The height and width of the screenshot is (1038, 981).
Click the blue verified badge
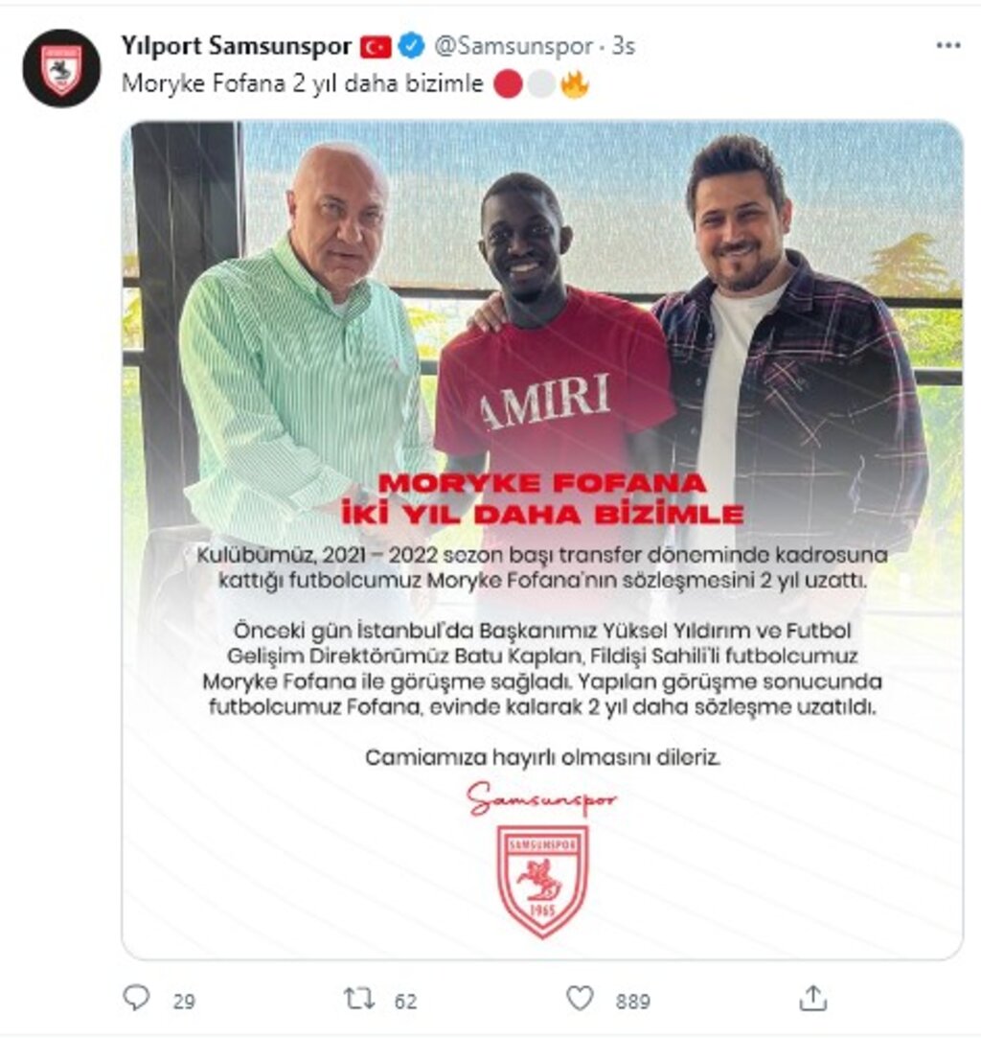point(411,46)
